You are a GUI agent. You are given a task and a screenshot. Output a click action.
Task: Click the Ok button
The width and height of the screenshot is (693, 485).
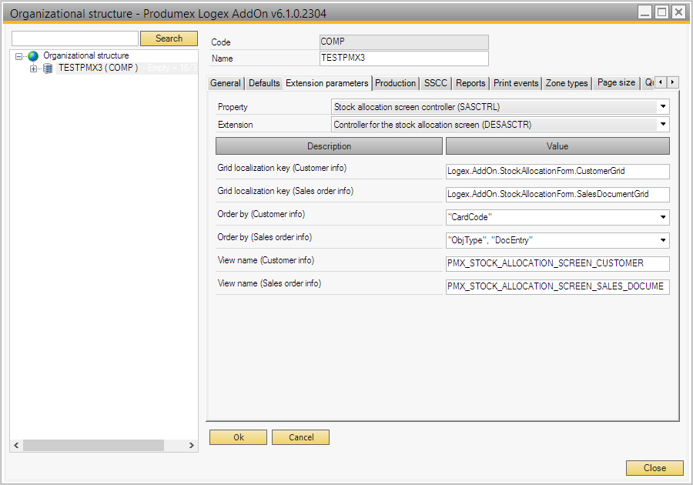click(x=239, y=437)
